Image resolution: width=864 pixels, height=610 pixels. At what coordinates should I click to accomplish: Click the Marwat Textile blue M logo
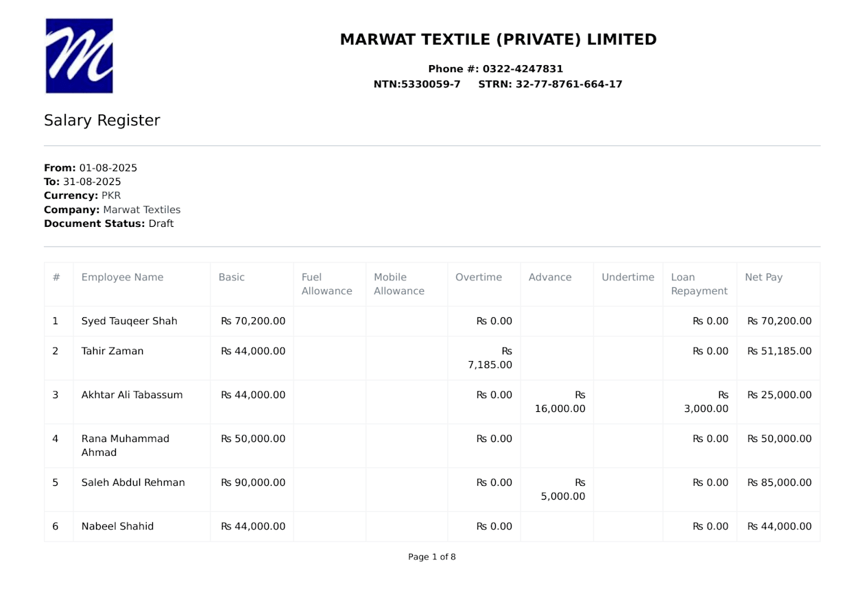click(80, 56)
